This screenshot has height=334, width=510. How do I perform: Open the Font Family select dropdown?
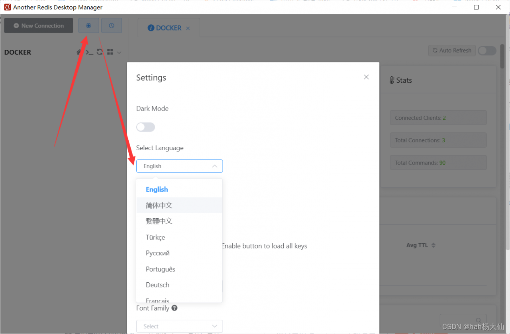click(179, 326)
